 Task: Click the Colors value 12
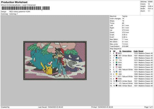coord(149,4)
